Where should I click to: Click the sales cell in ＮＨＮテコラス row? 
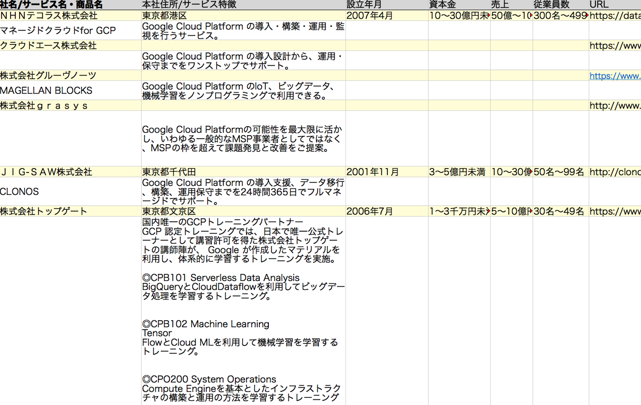512,16
